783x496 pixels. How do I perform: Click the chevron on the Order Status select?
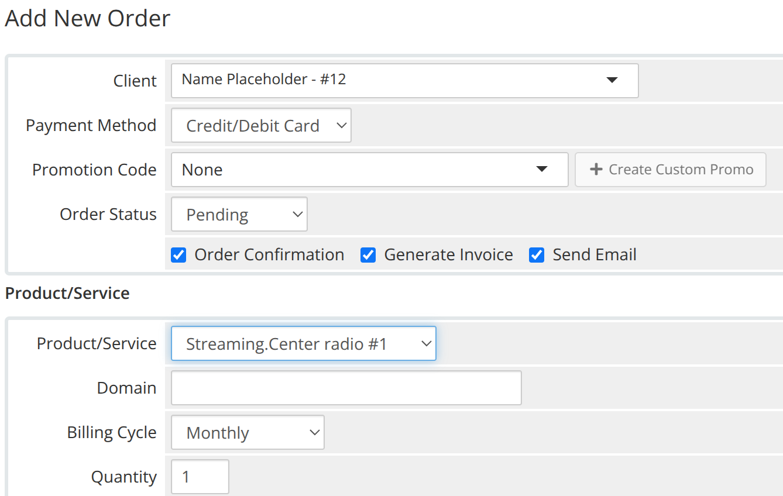(297, 214)
